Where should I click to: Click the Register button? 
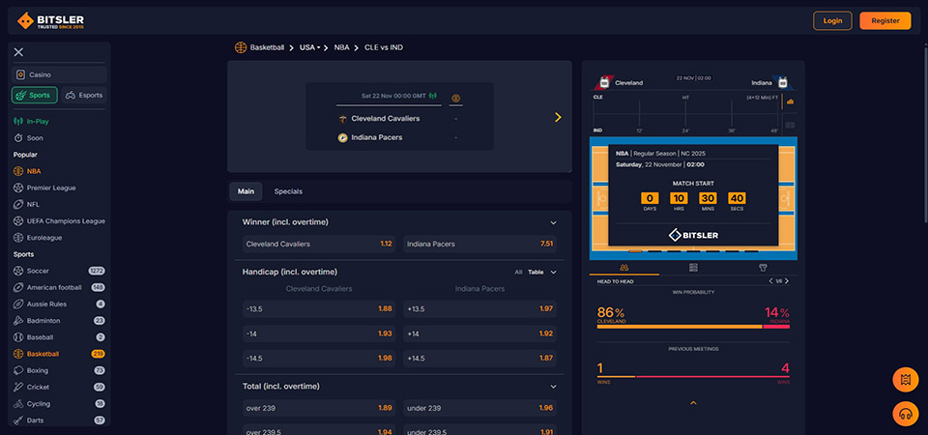(x=885, y=20)
